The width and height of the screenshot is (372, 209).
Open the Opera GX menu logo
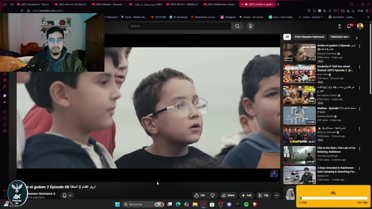5,4
